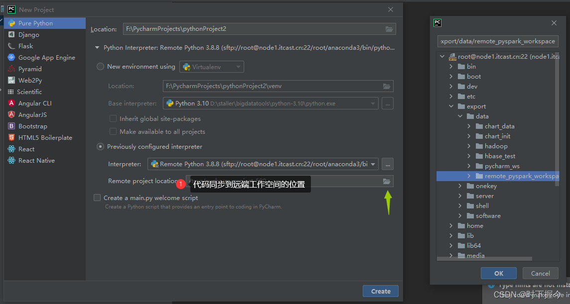Image resolution: width=570 pixels, height=304 pixels.
Task: Click Cancel in the folder browser dialog
Action: [x=540, y=274]
